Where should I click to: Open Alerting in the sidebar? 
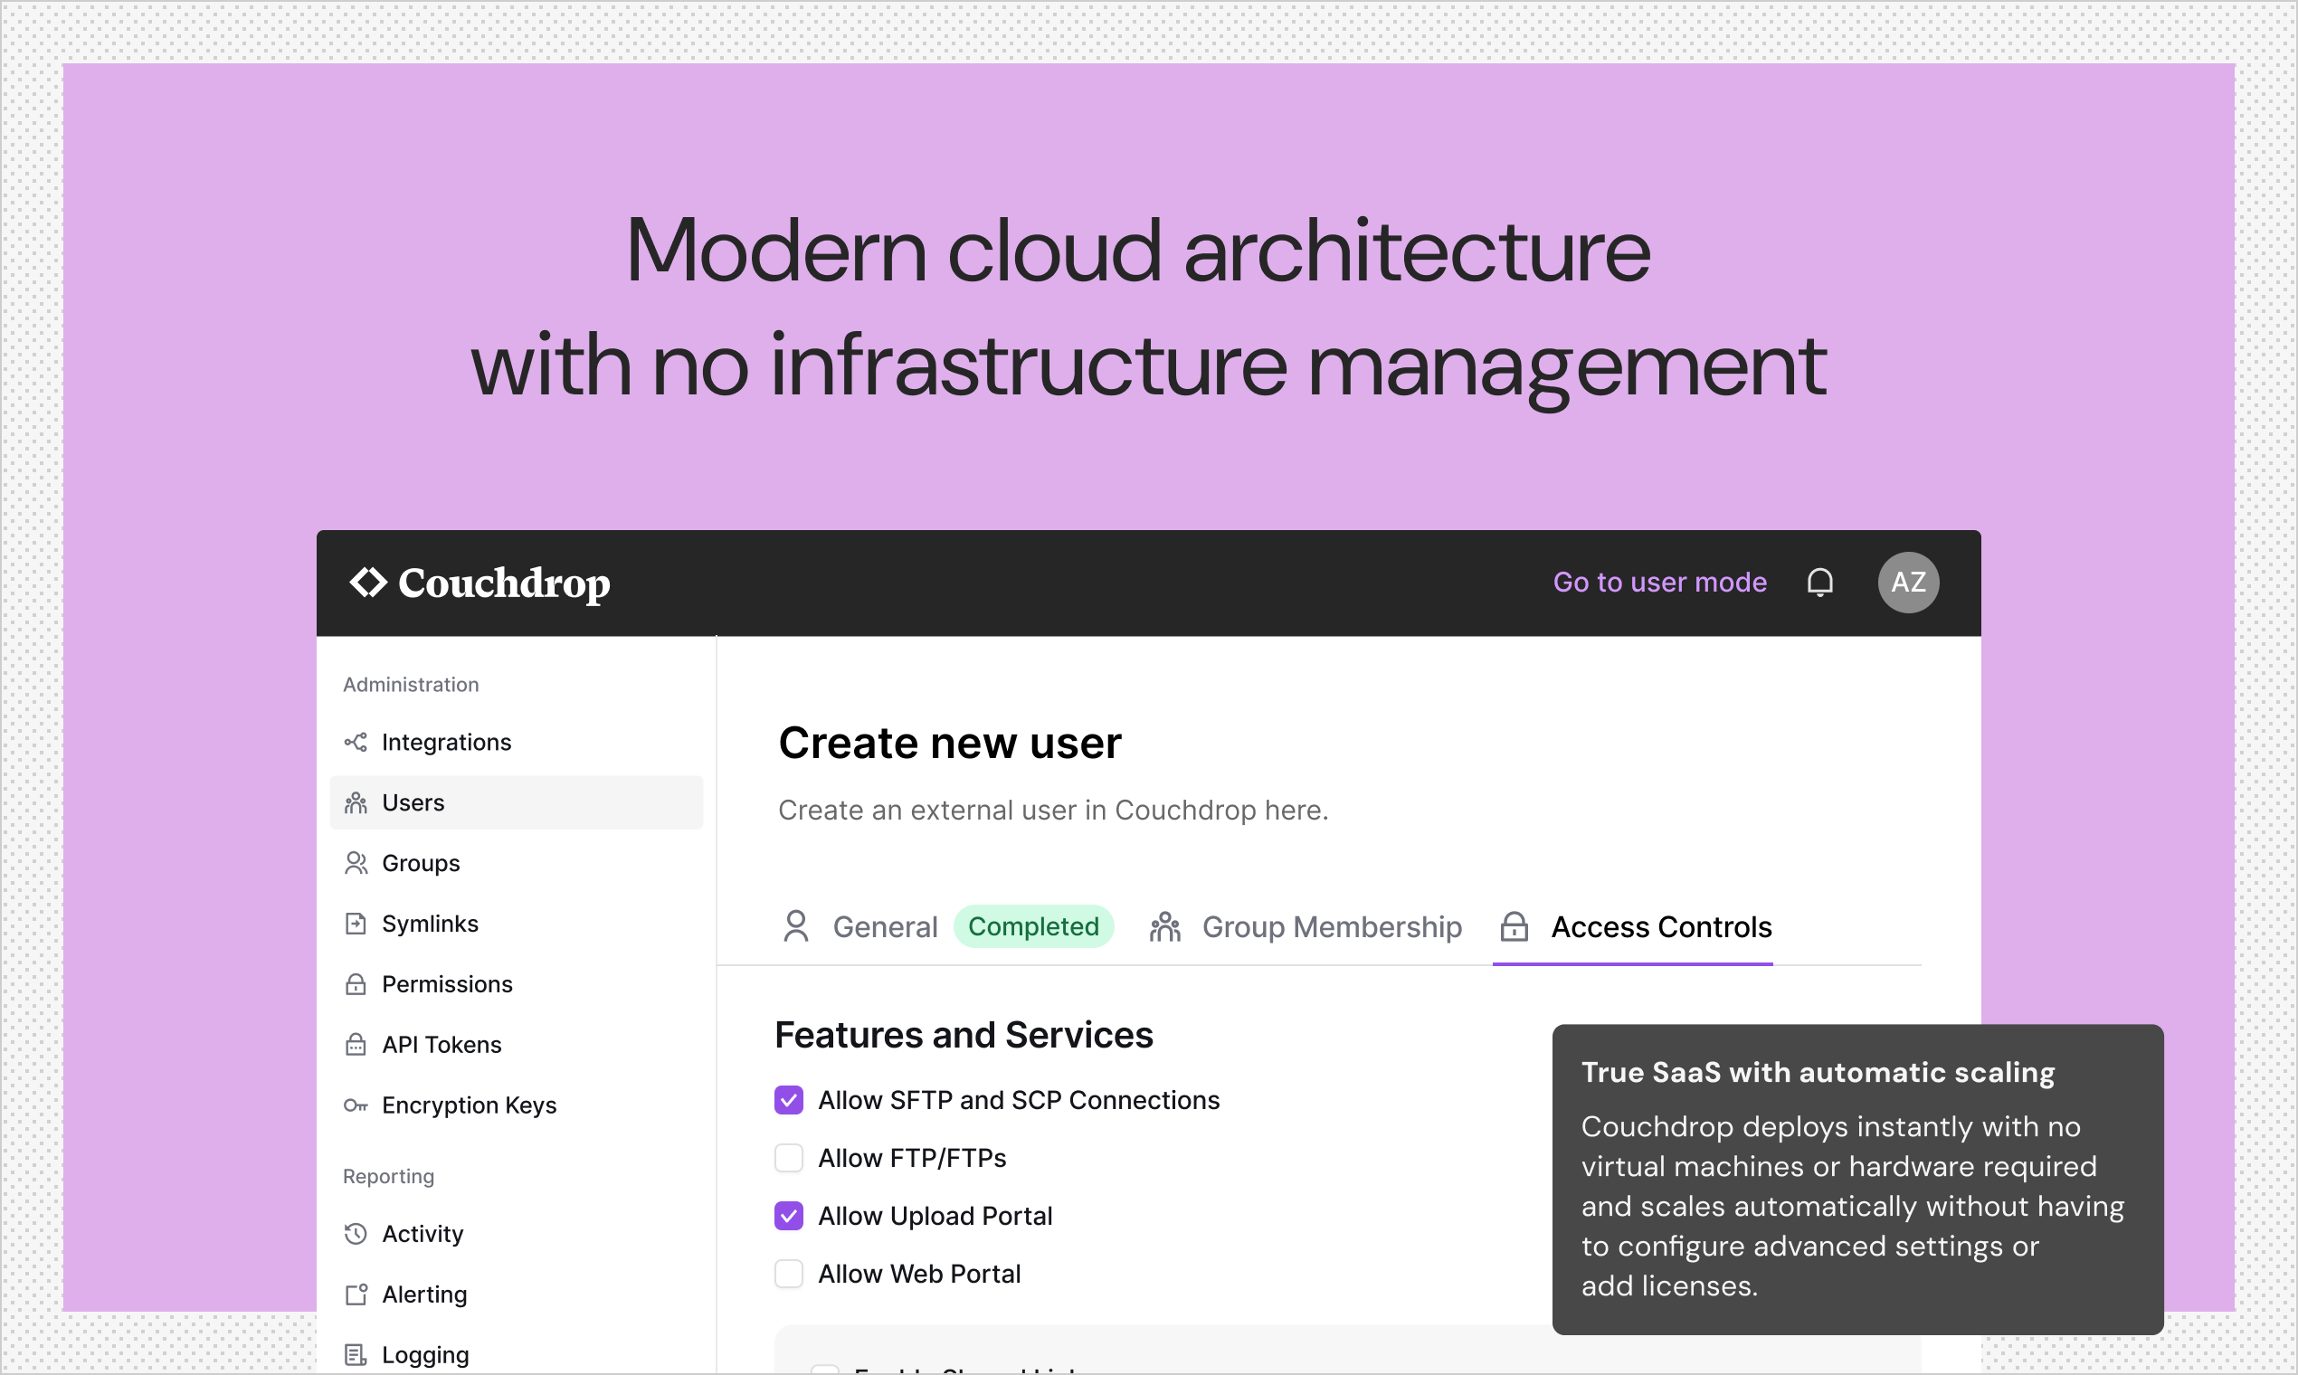pos(423,1294)
